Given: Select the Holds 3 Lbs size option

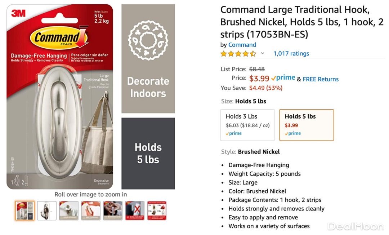Looking at the screenshot, I should (247, 125).
